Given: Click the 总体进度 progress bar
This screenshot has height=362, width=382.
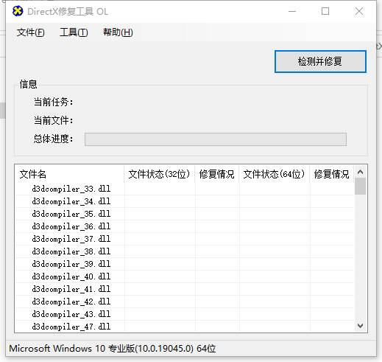Looking at the screenshot, I should pos(216,139).
